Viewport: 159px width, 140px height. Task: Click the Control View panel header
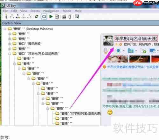pos(80,23)
